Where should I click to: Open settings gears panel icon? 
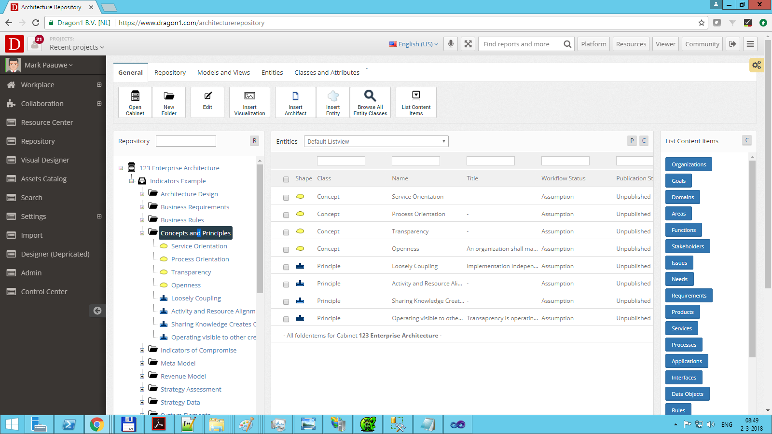(x=757, y=65)
